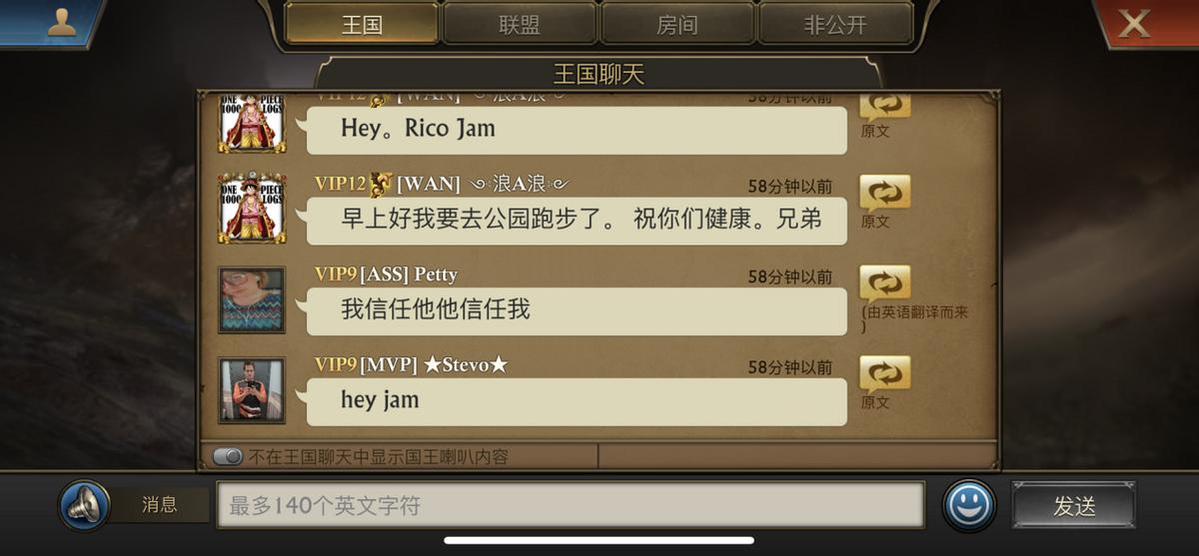
Task: Tap translate icon next to "hey jam"
Action: (884, 374)
